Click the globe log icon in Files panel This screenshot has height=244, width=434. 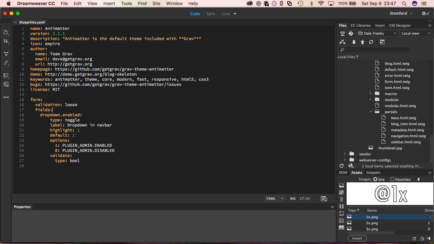(x=351, y=166)
